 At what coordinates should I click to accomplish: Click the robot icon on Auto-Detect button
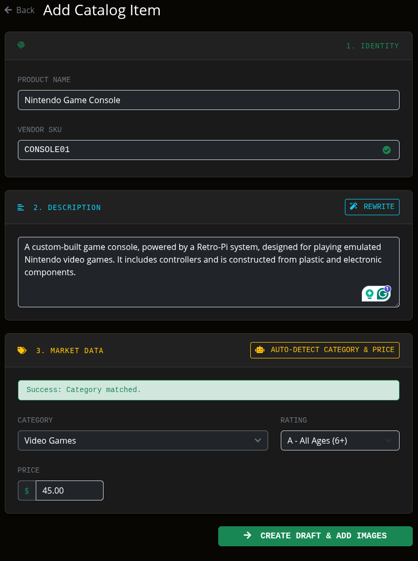pos(260,349)
